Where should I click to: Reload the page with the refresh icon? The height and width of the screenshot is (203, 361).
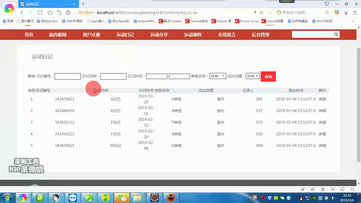pos(40,13)
